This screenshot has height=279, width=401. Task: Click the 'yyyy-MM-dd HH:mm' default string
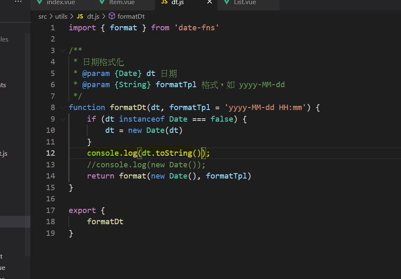pyautogui.click(x=265, y=108)
